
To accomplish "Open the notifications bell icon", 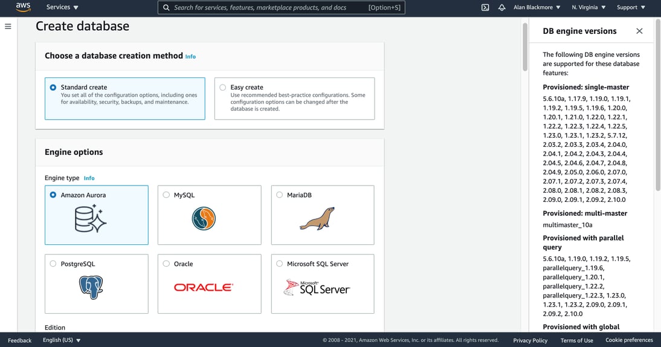I will [501, 7].
